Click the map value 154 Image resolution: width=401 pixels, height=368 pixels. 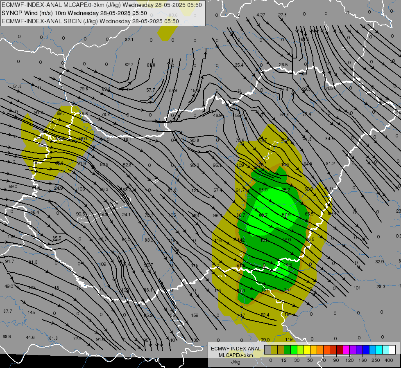(288, 314)
